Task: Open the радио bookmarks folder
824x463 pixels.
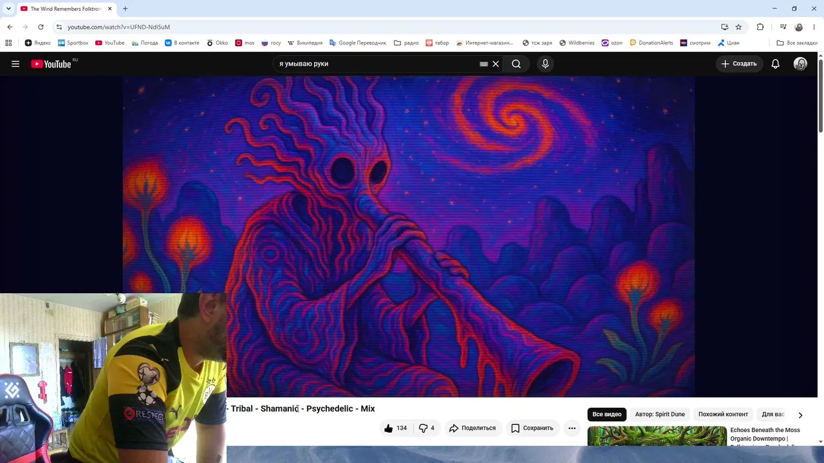Action: coord(406,43)
